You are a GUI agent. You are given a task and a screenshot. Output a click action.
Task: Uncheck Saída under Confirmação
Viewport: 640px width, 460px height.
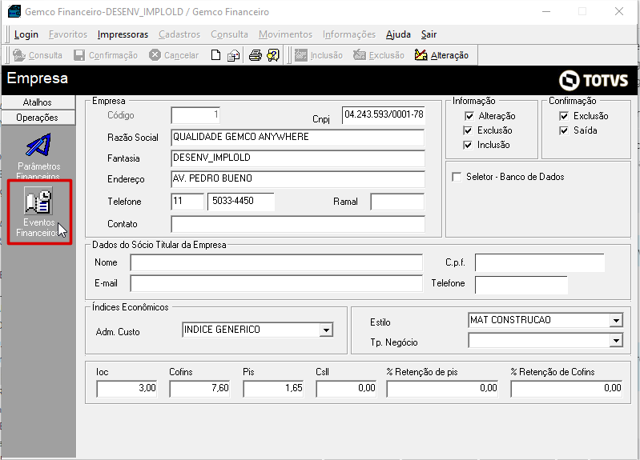pos(564,130)
